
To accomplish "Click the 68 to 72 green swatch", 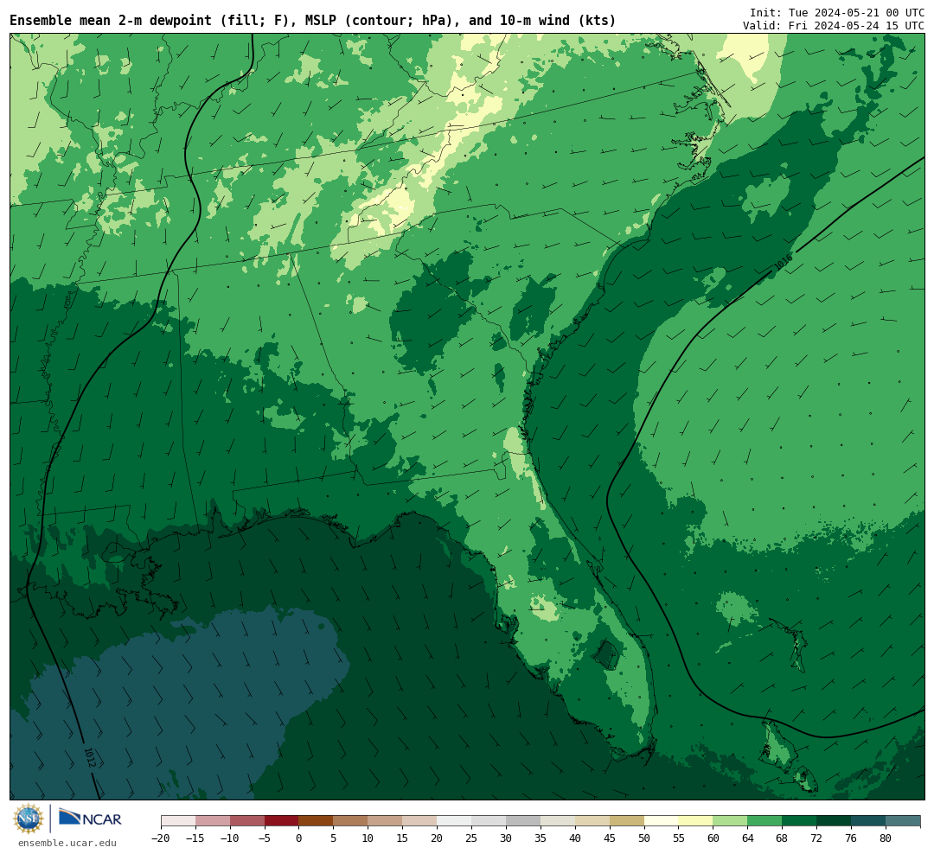I will tap(799, 821).
